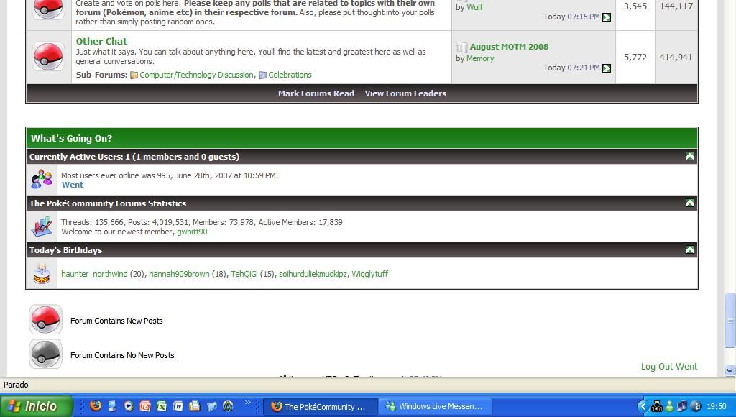736x417 pixels.
Task: Switch to The PokéCommunity taskbar window
Action: click(321, 406)
